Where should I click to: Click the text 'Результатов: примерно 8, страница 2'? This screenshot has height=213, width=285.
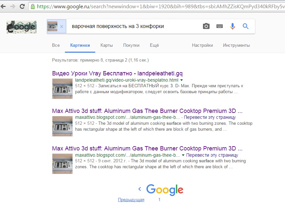pyautogui.click(x=90, y=60)
